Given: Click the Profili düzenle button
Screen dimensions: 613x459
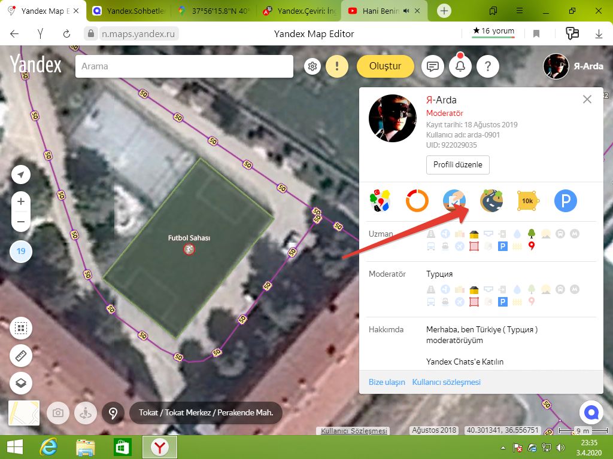Looking at the screenshot, I should pos(458,165).
